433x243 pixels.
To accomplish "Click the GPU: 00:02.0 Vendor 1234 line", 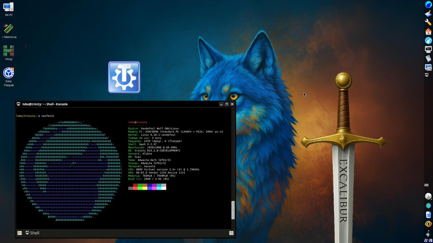I will pyautogui.click(x=157, y=172).
